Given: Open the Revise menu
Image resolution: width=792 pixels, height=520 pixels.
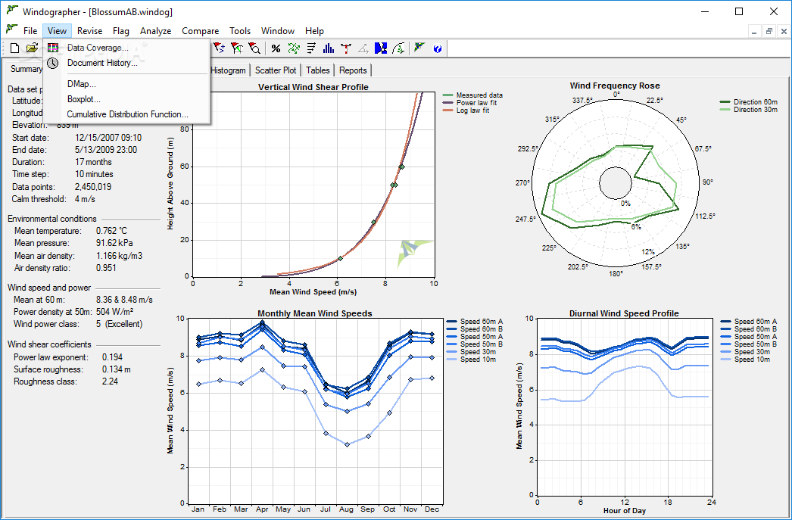Looking at the screenshot, I should coord(89,31).
